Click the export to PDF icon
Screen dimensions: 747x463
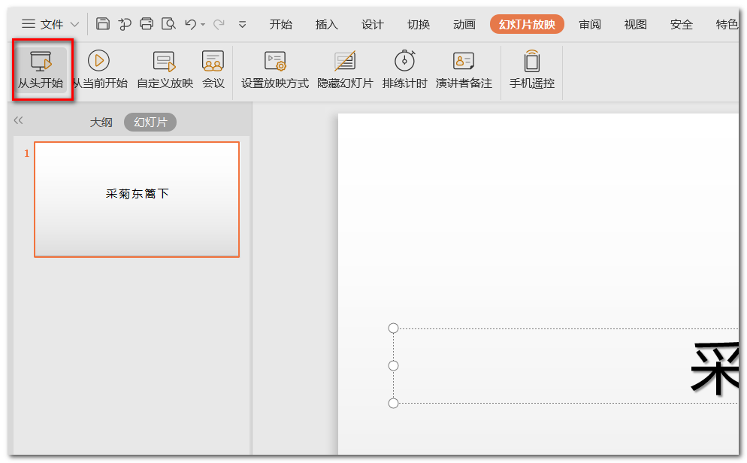pyautogui.click(x=125, y=24)
